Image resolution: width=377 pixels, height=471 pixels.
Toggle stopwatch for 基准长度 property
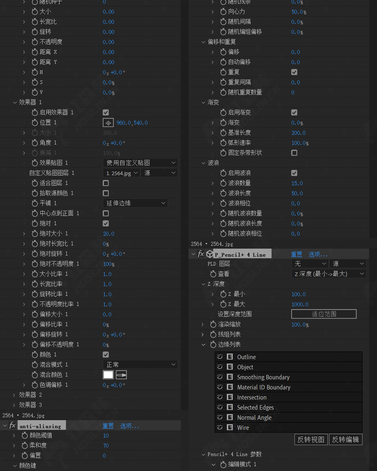pyautogui.click(x=223, y=133)
